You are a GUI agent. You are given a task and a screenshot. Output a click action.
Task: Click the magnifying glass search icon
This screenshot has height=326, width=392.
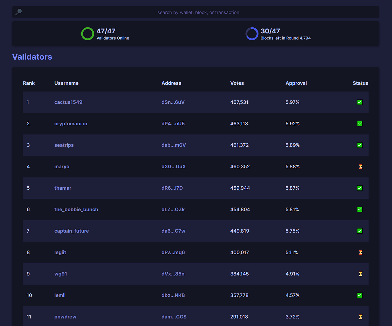[x=19, y=12]
